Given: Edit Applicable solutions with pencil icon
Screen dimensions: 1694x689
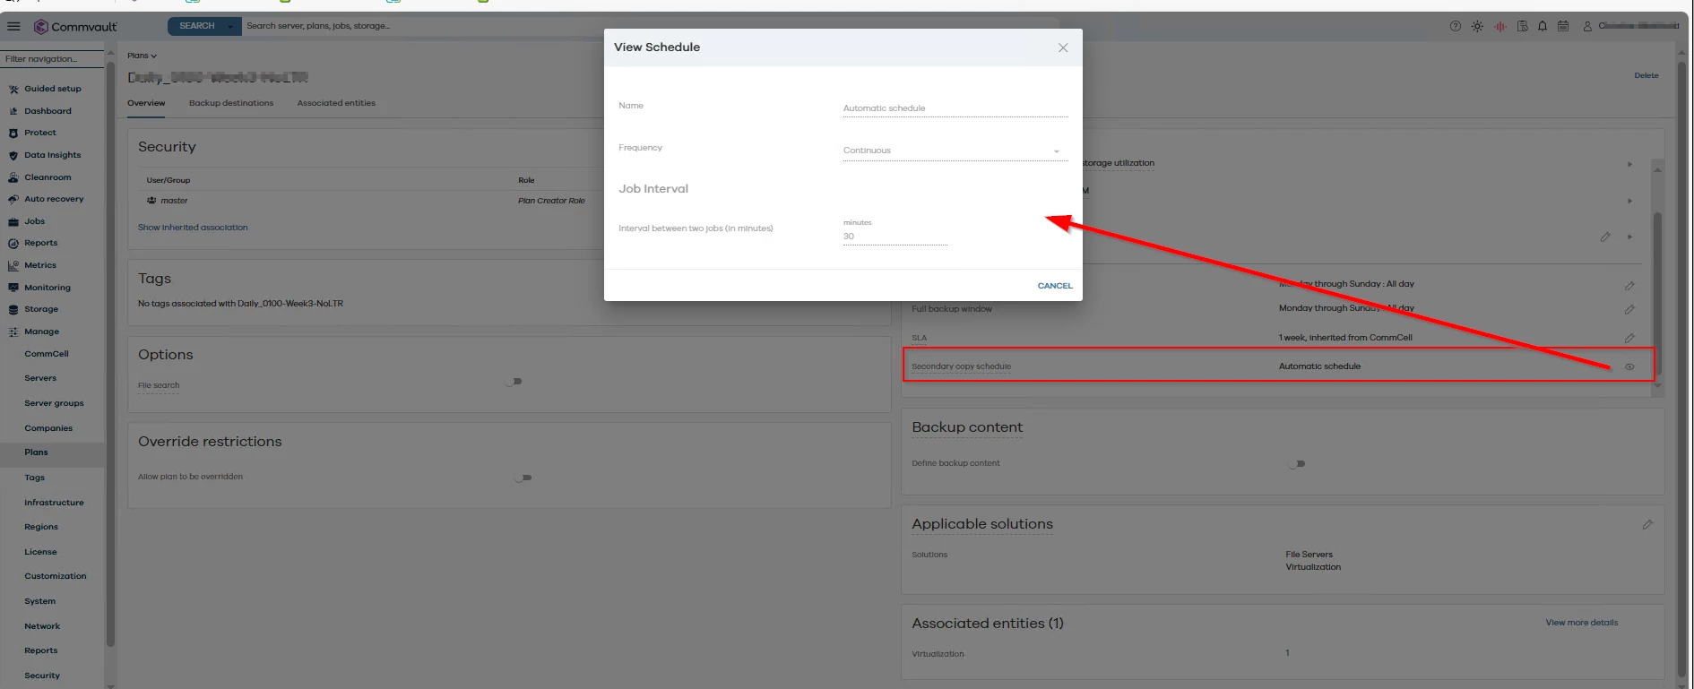Looking at the screenshot, I should tap(1647, 524).
